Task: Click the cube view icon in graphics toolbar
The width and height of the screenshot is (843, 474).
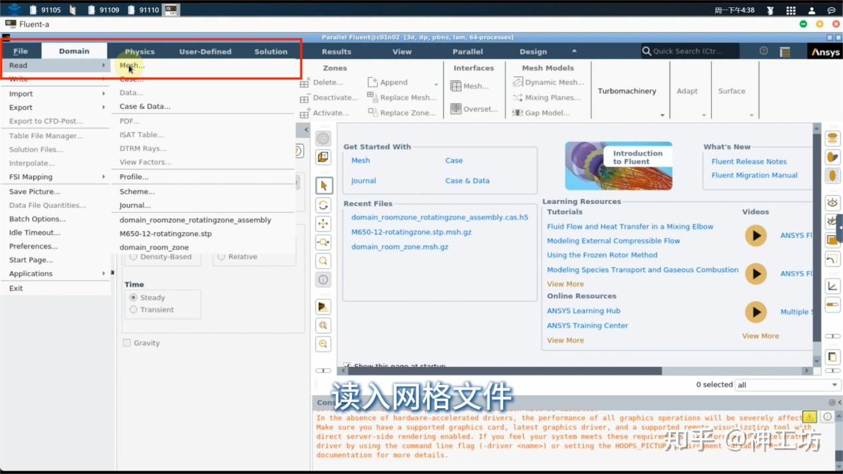Action: pos(323,158)
